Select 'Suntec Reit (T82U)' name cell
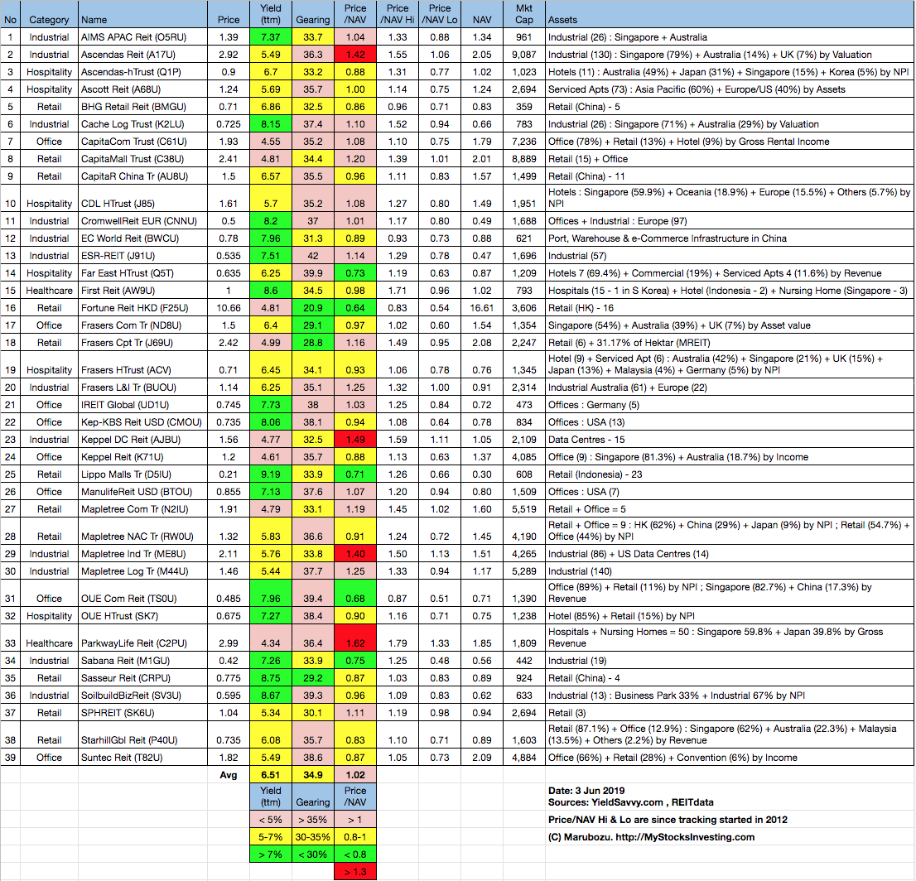Viewport: 916px width, 881px height. (142, 758)
